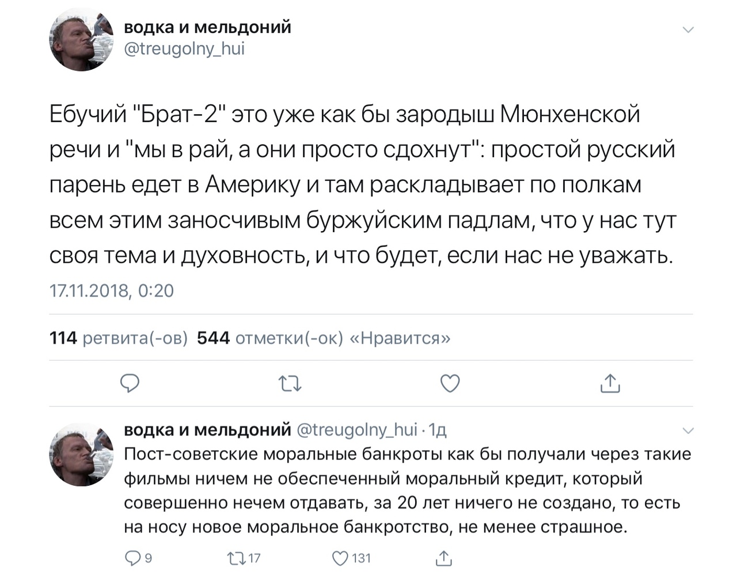Open @treugolny_hui handle in main tweet
The image size is (737, 578).
tap(184, 50)
